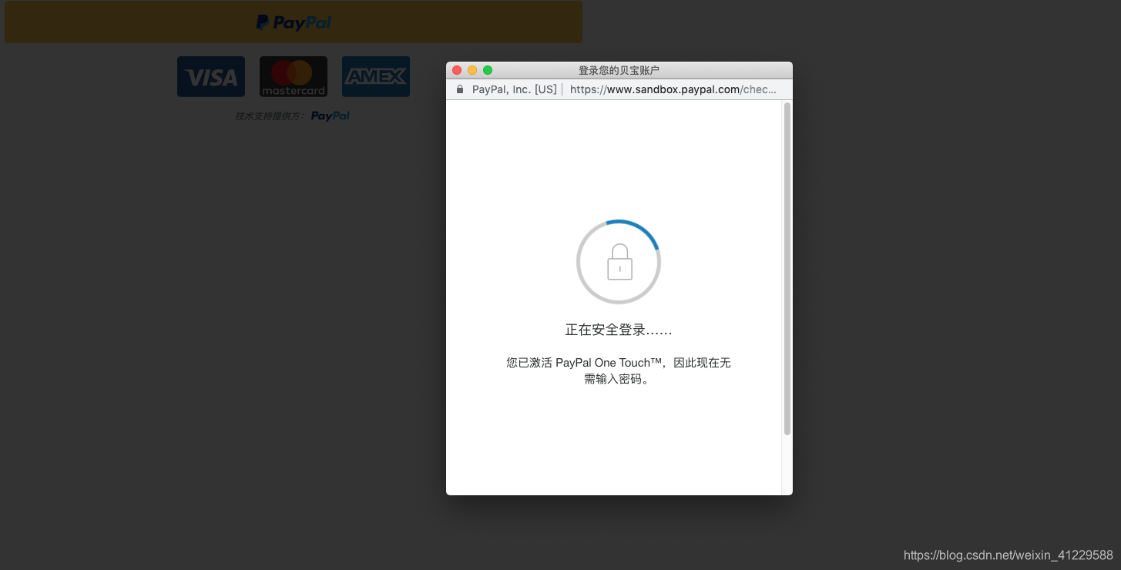The height and width of the screenshot is (570, 1121).
Task: Minimize the PayPal login popup window
Action: pos(472,70)
